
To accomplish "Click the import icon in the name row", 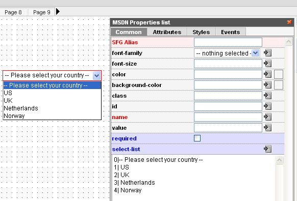I will 267,117.
